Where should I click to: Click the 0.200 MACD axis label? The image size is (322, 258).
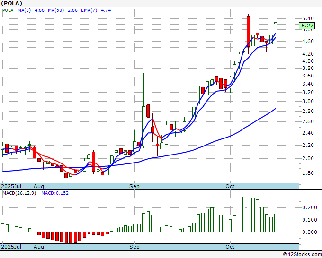point(309,207)
